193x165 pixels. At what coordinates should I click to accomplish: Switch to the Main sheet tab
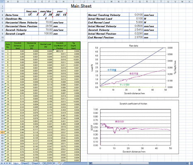click(x=16, y=163)
